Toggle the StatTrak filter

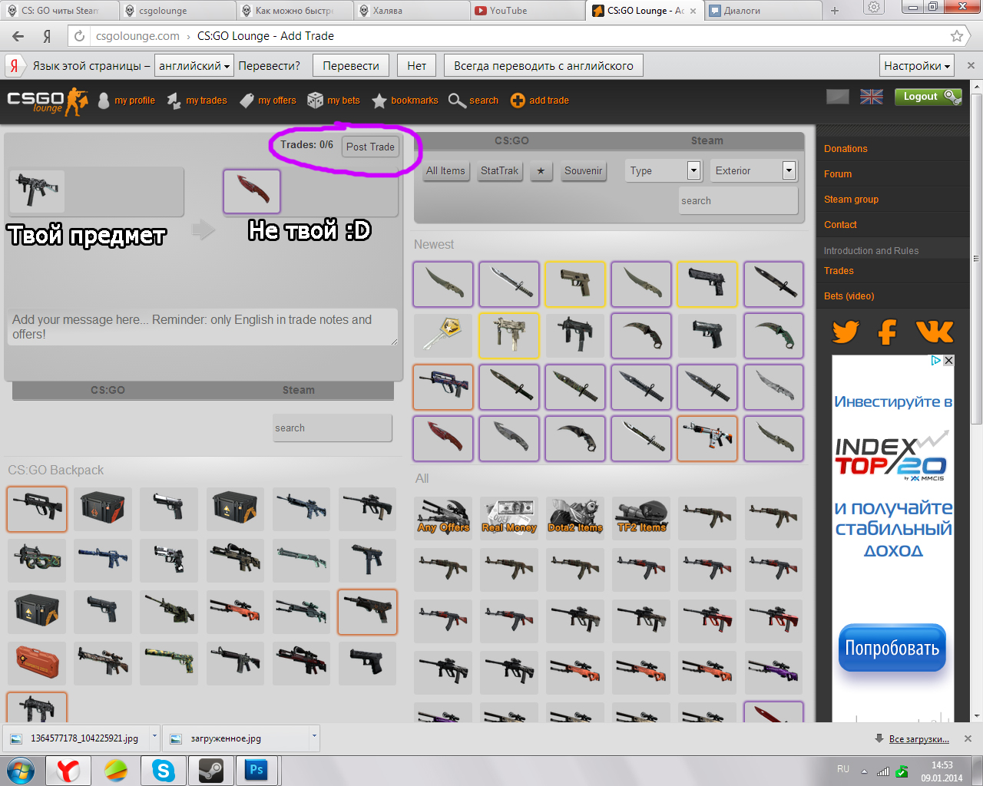coord(499,170)
